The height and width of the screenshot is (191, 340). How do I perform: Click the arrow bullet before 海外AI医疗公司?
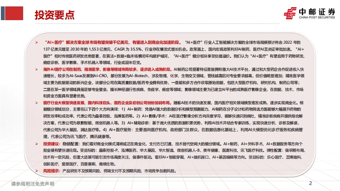(x=36, y=69)
